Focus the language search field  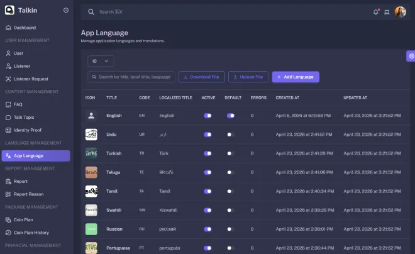pyautogui.click(x=131, y=77)
